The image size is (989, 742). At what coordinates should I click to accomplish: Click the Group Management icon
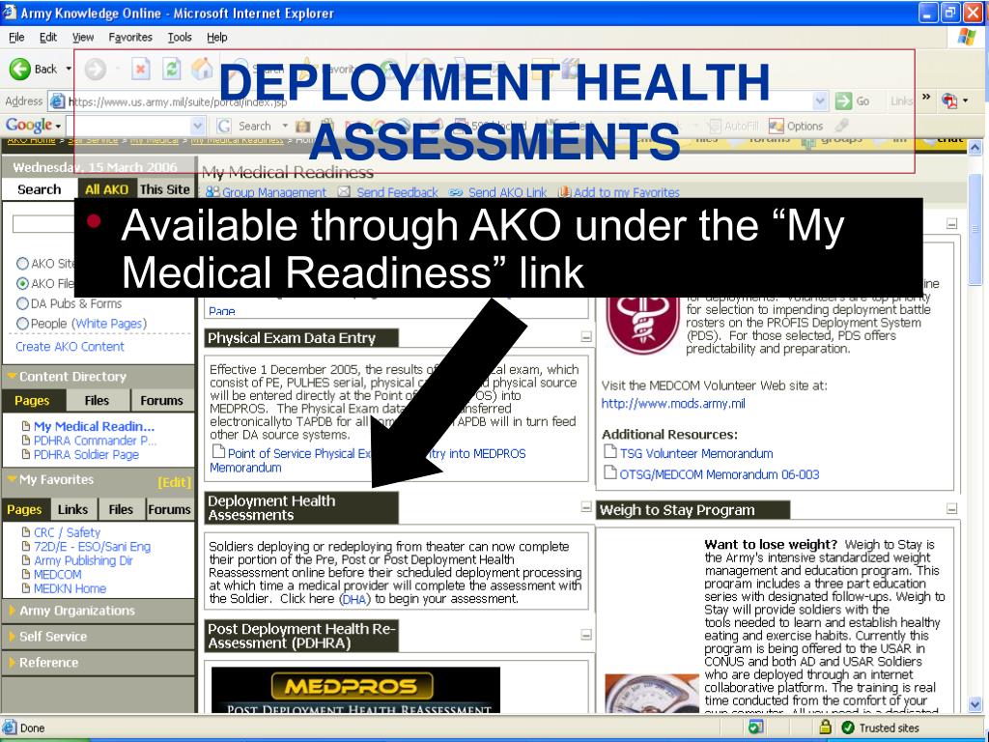pos(212,192)
